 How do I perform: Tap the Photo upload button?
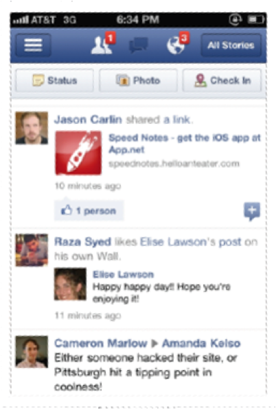click(138, 80)
